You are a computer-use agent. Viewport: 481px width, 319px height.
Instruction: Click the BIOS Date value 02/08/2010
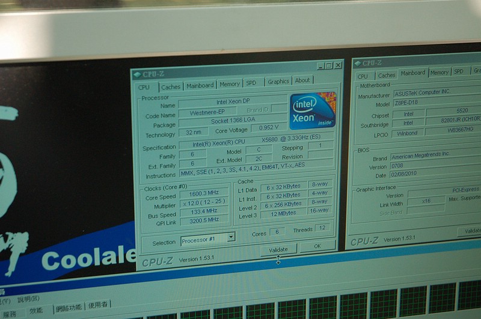[435, 173]
